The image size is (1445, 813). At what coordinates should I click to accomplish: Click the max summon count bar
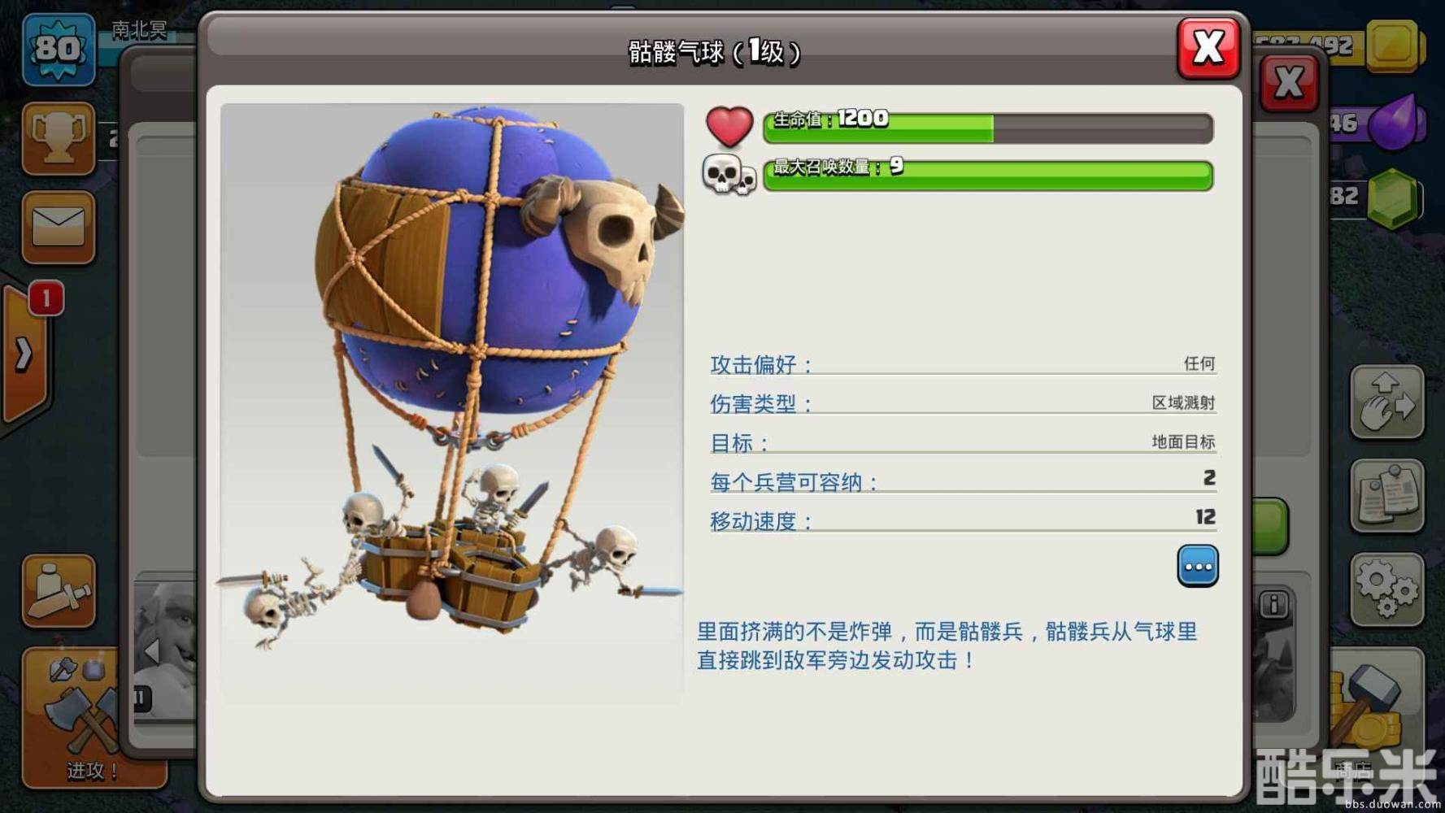coord(988,176)
